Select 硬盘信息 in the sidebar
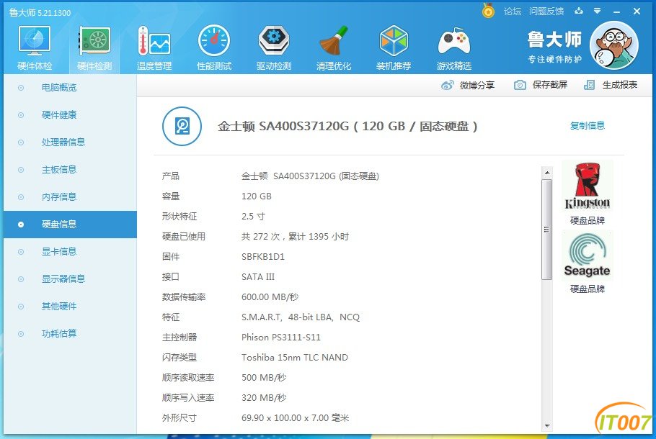Image resolution: width=656 pixels, height=439 pixels. tap(70, 225)
